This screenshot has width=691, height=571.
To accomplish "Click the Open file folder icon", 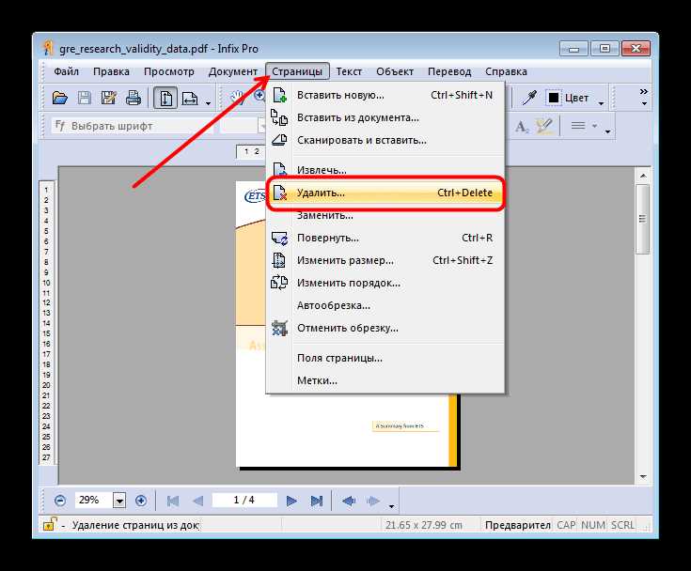I will coord(60,98).
